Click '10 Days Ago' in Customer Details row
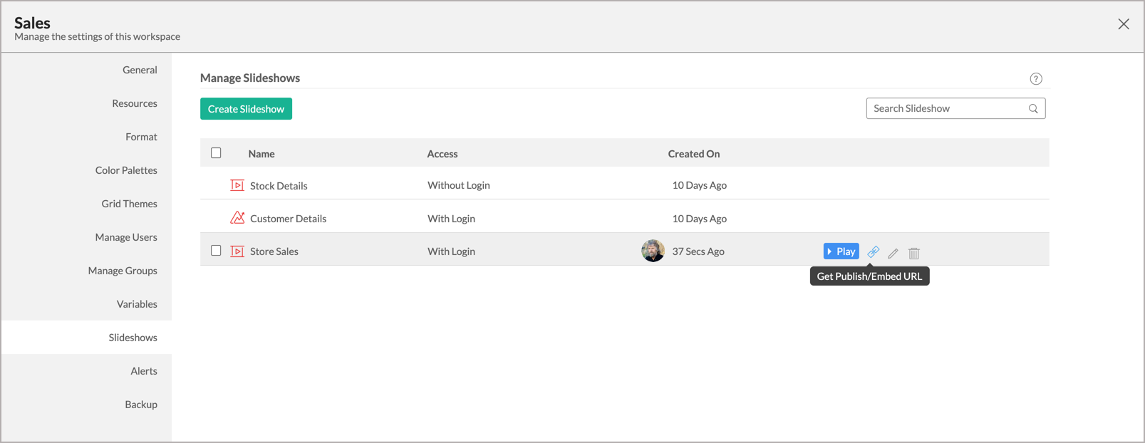This screenshot has height=443, width=1145. coord(700,219)
